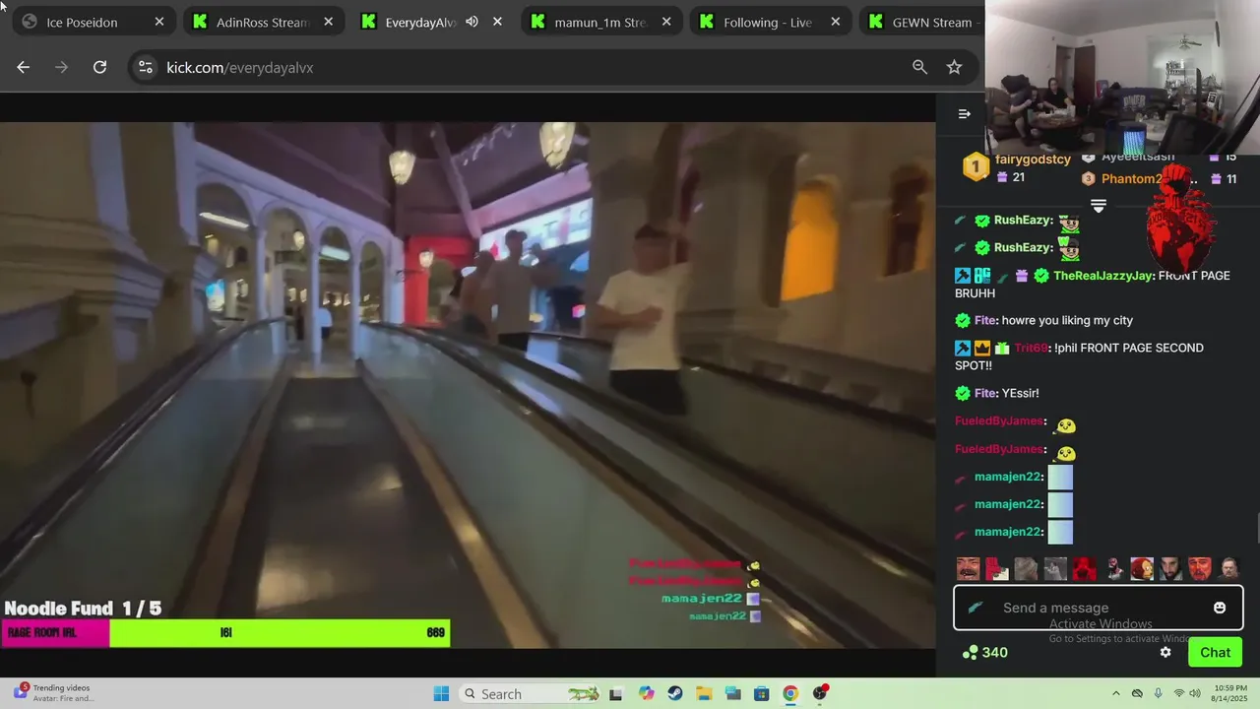
Task: Bookmark this page with the star
Action: point(954,67)
